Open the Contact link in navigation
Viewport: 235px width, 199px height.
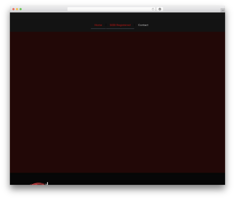[x=143, y=25]
